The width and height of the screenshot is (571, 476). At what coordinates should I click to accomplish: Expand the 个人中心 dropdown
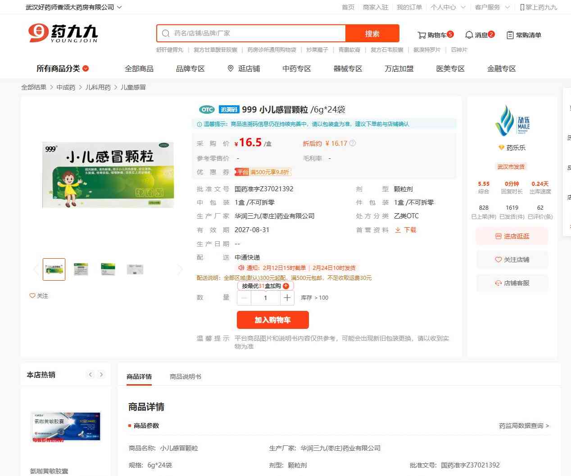(462, 7)
